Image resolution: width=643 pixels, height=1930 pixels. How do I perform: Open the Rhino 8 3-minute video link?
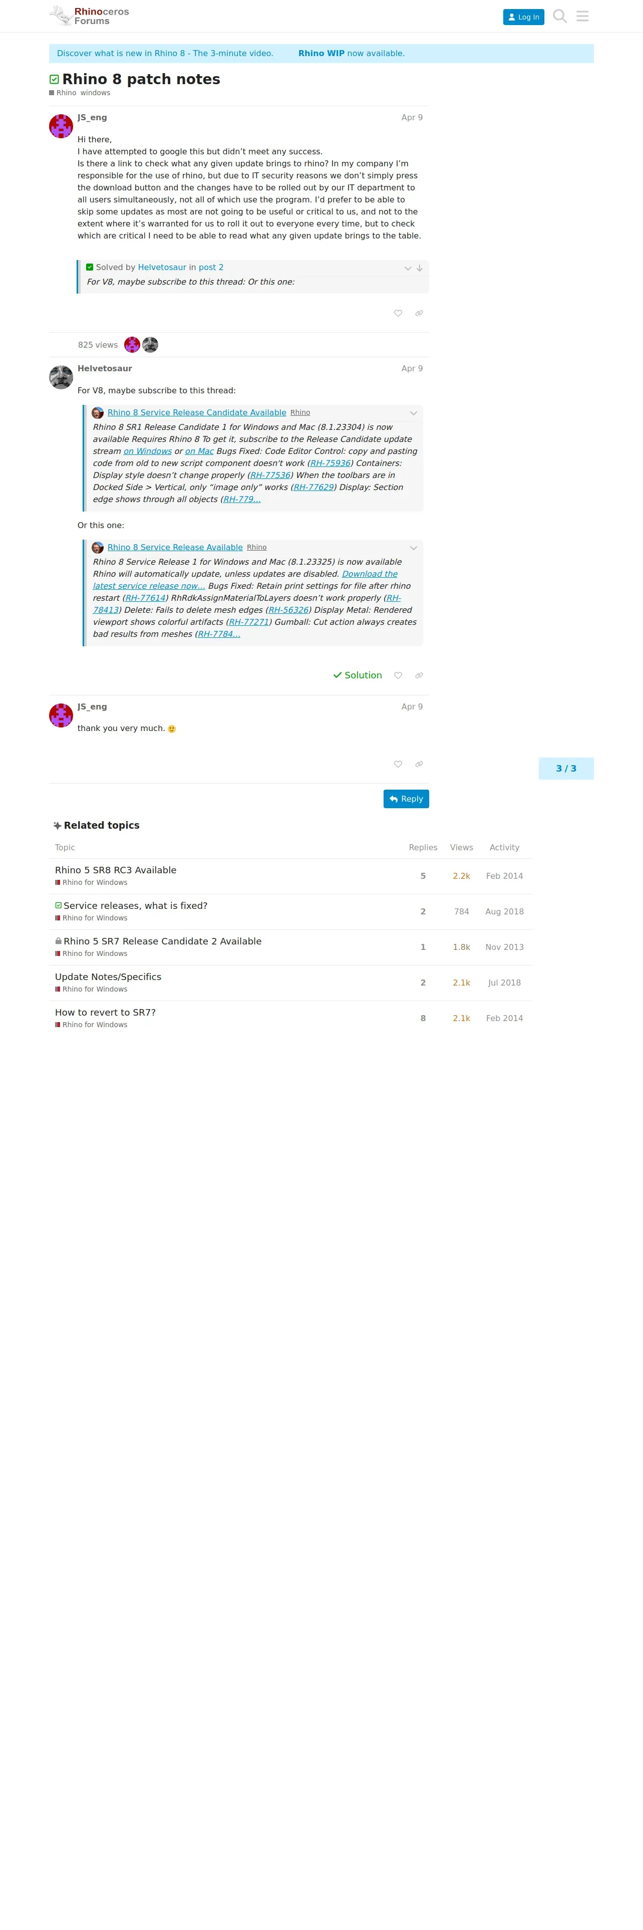point(165,53)
